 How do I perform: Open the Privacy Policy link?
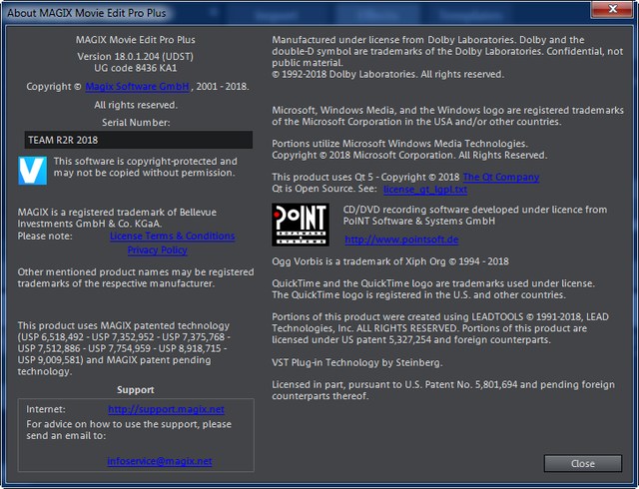(x=158, y=249)
